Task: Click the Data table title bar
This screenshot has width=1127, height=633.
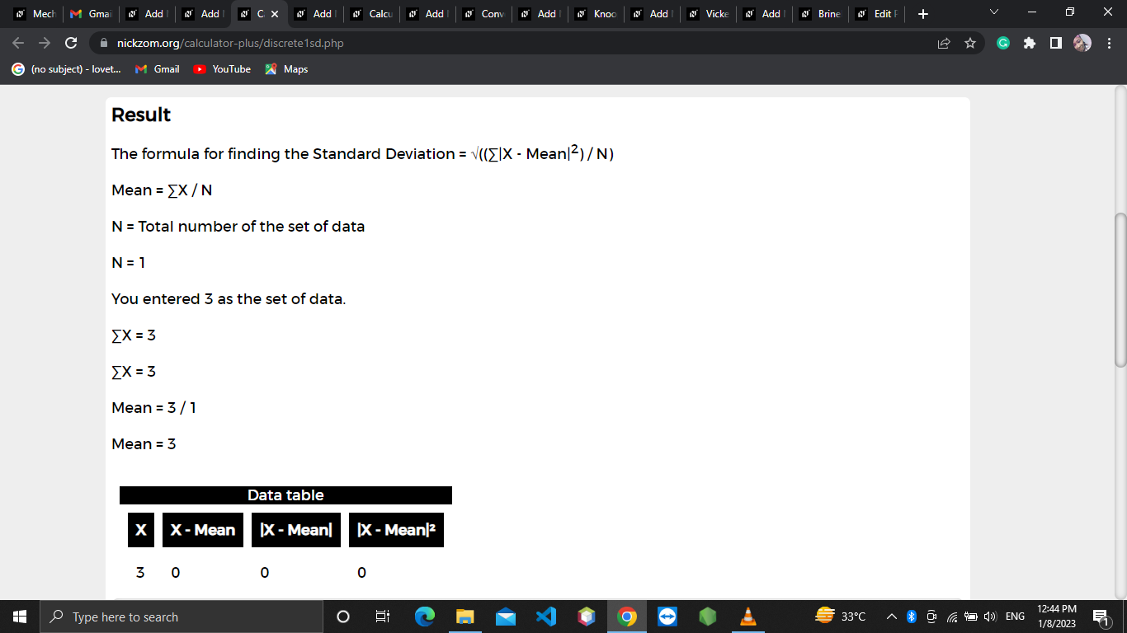Action: click(x=285, y=495)
